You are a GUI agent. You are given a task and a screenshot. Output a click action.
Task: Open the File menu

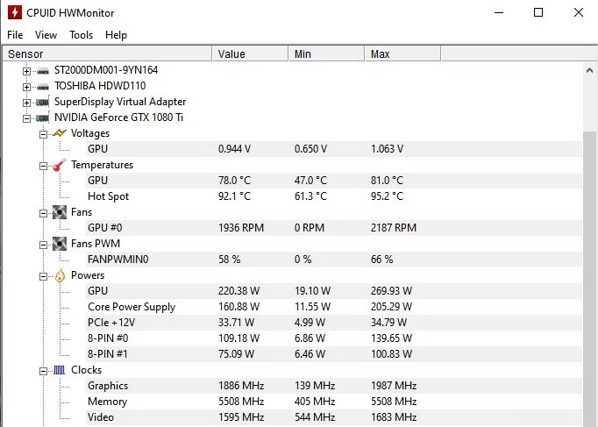(15, 35)
